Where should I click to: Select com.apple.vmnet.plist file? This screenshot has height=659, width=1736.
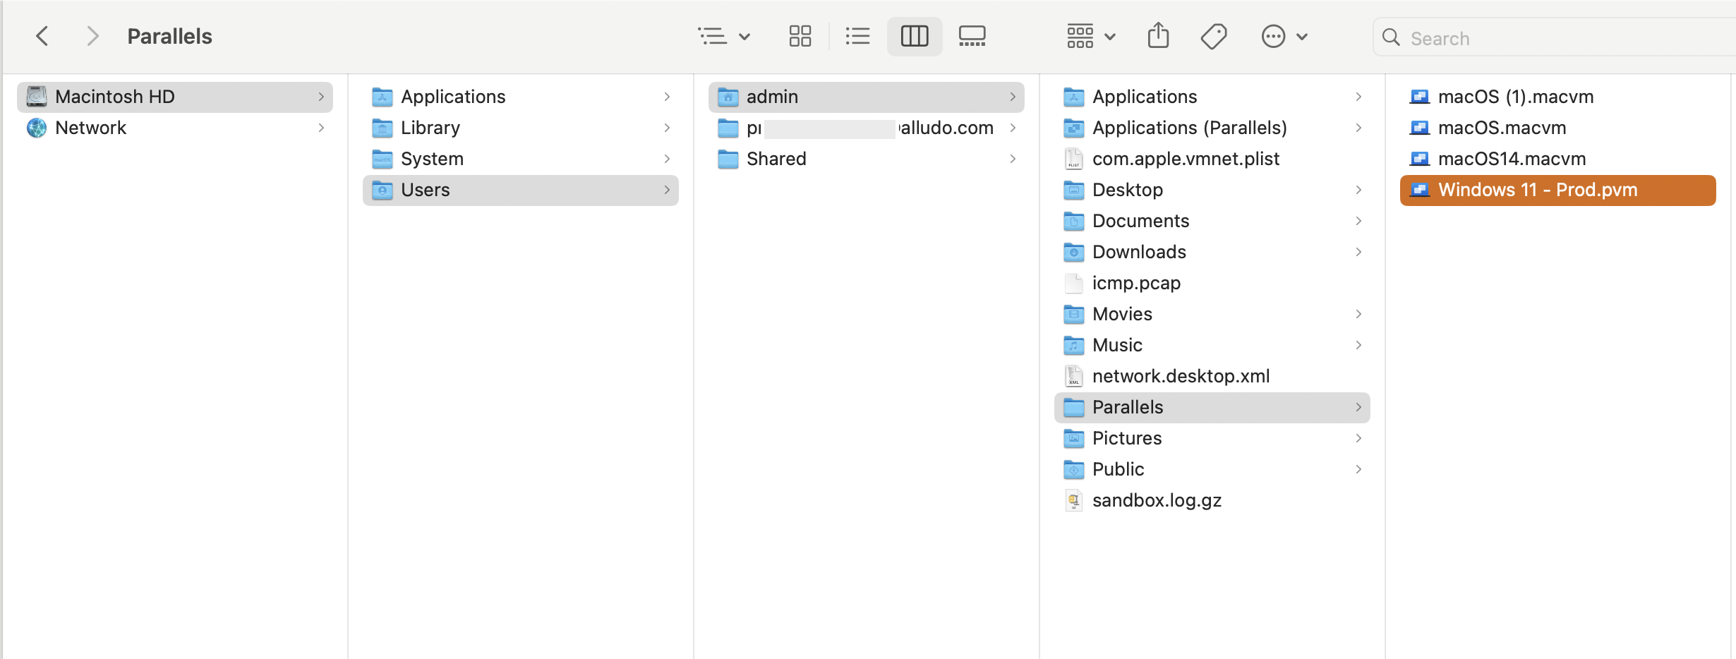(1212, 159)
